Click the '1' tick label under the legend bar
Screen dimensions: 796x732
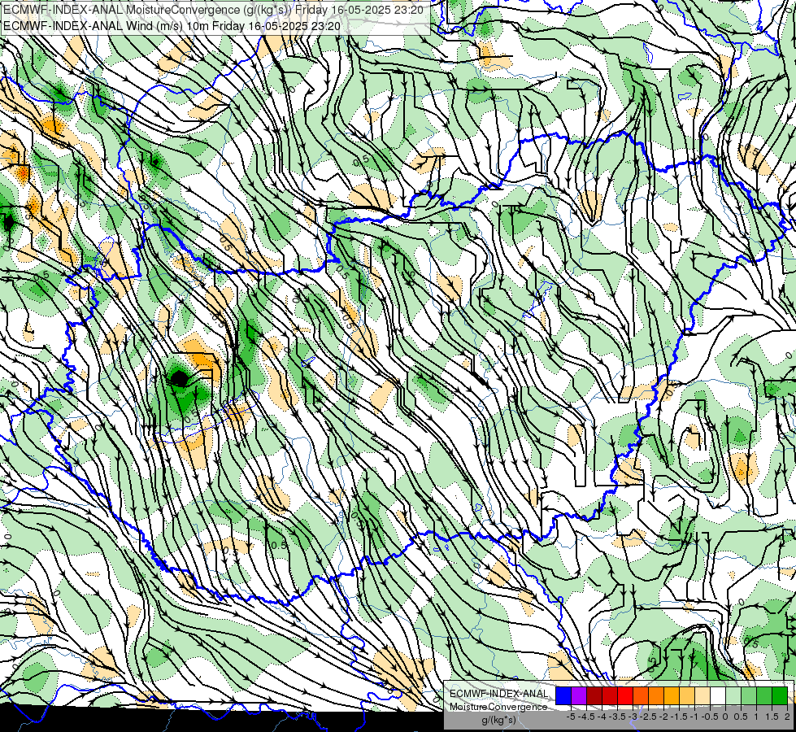[x=756, y=717]
